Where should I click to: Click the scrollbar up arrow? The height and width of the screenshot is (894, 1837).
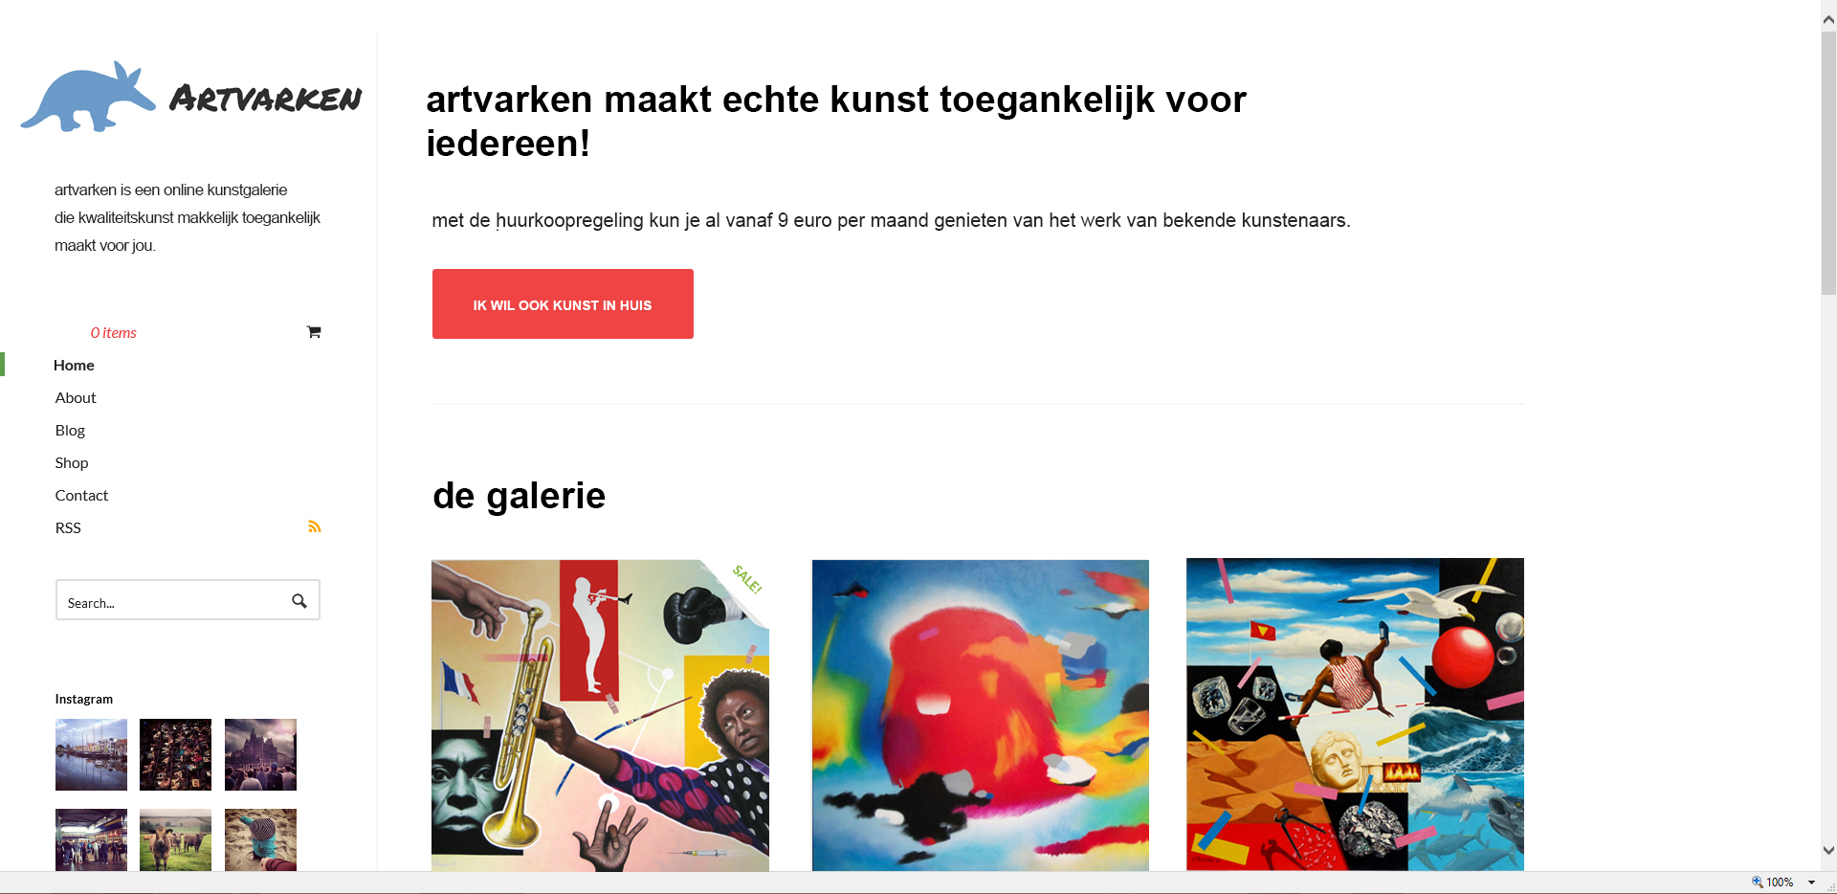point(1828,19)
